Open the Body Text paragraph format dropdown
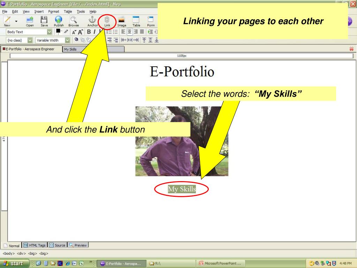This screenshot has width=357, height=268. point(50,32)
